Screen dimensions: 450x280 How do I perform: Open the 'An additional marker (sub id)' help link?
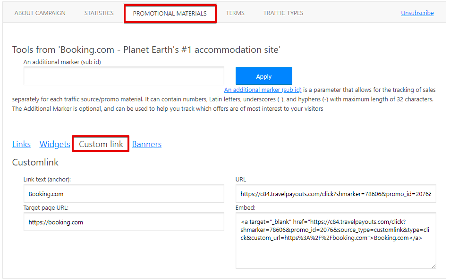[263, 90]
